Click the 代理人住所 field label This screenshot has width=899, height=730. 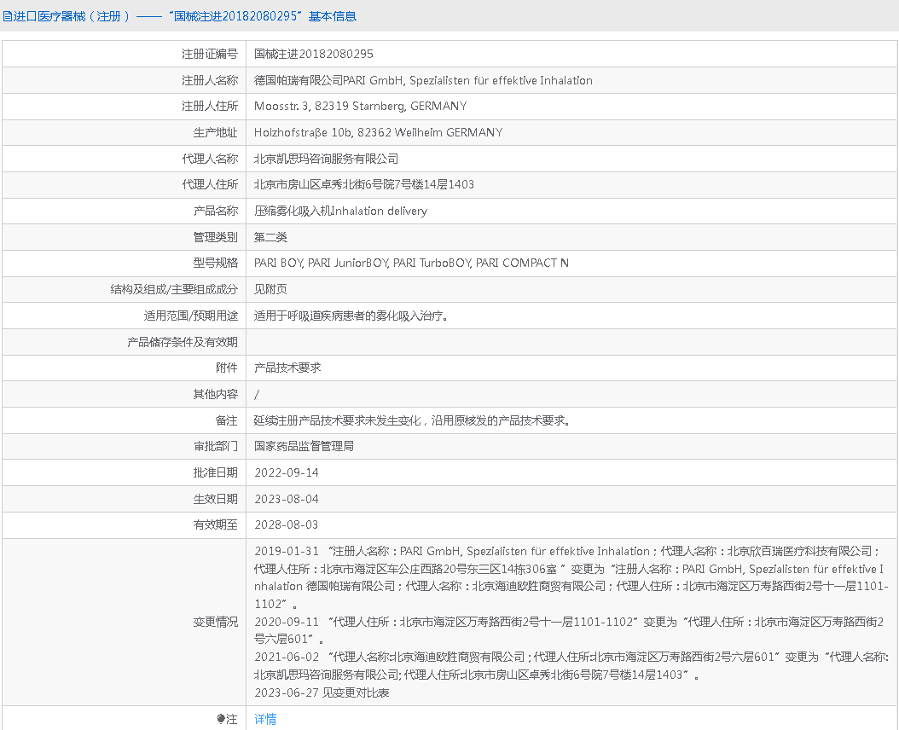tap(210, 185)
